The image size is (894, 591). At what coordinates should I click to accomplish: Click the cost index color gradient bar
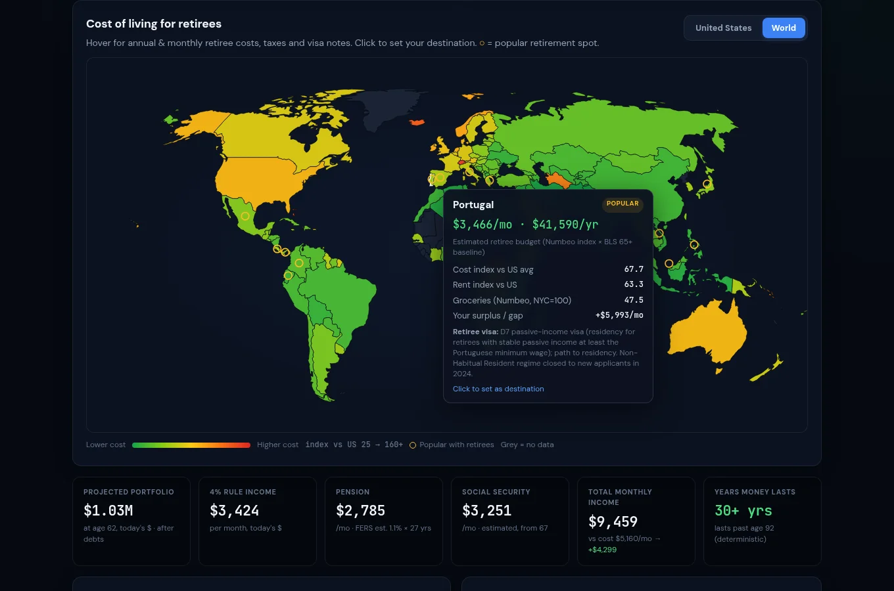(191, 445)
